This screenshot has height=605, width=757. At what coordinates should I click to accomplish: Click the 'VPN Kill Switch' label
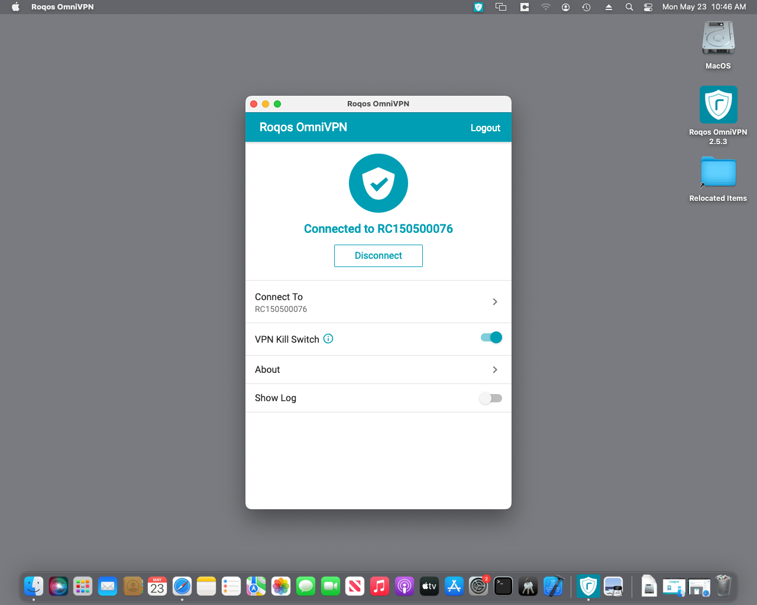coord(287,339)
